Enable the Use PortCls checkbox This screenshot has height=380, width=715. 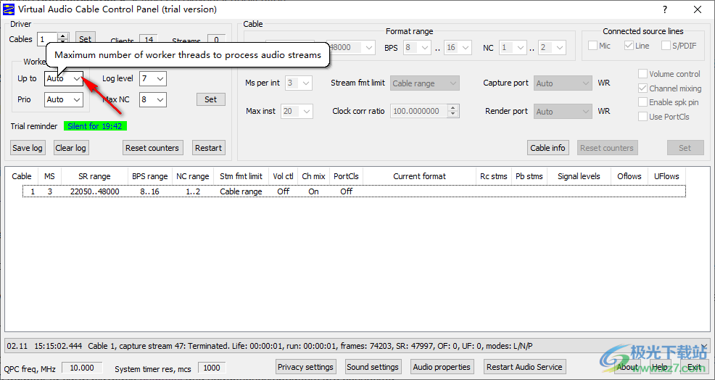coord(642,117)
